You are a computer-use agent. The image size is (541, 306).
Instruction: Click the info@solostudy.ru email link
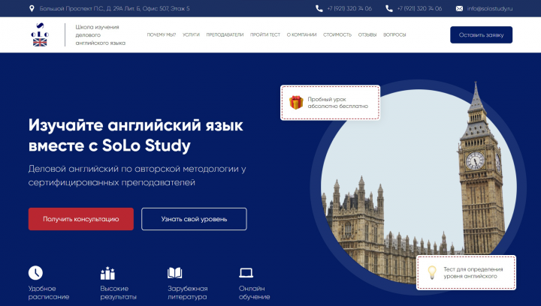[x=490, y=8]
